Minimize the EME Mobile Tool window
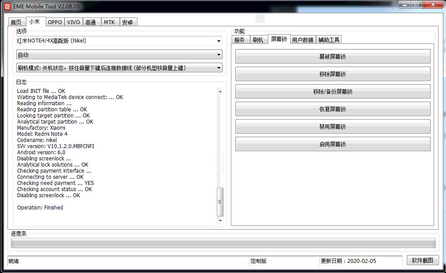 coord(404,5)
